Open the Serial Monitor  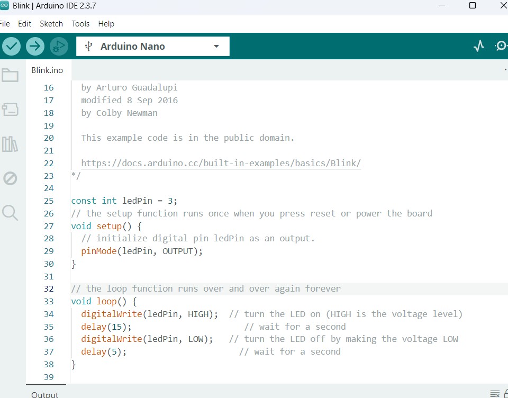500,46
